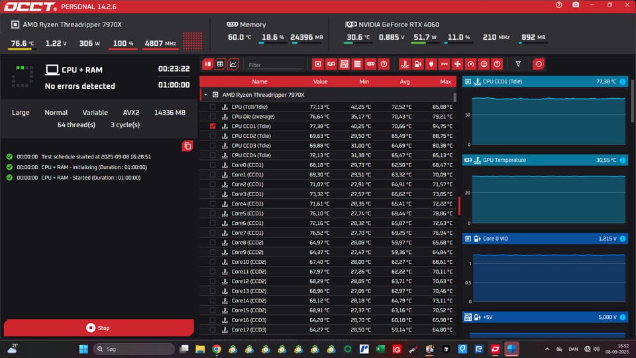Tick CPU CCD4 (Tdie) checkbox
636x358 pixels.
click(x=213, y=155)
